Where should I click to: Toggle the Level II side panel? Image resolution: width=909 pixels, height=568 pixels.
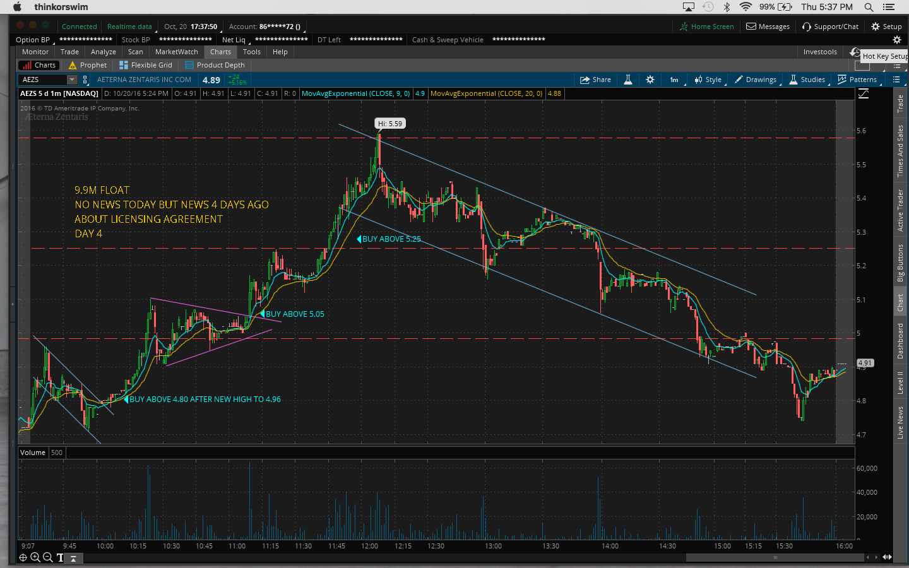pyautogui.click(x=900, y=382)
